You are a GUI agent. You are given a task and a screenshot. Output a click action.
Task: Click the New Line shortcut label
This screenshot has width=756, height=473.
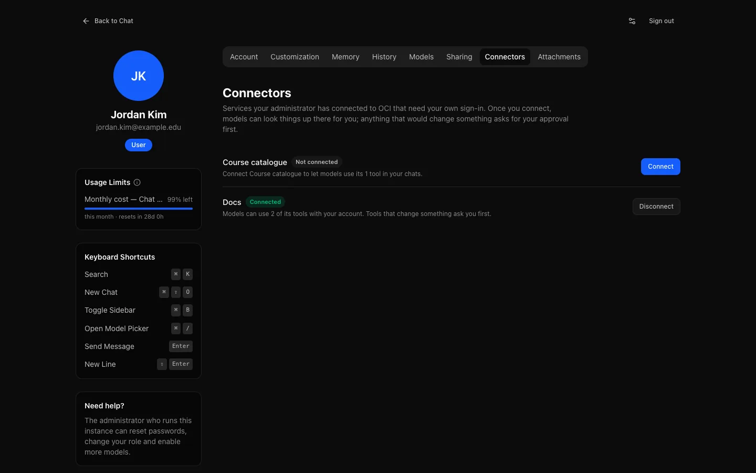point(100,364)
